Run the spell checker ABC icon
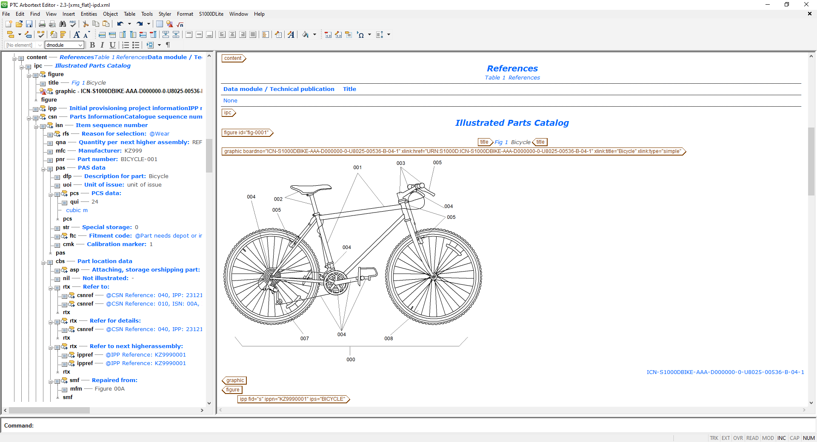 coord(73,24)
